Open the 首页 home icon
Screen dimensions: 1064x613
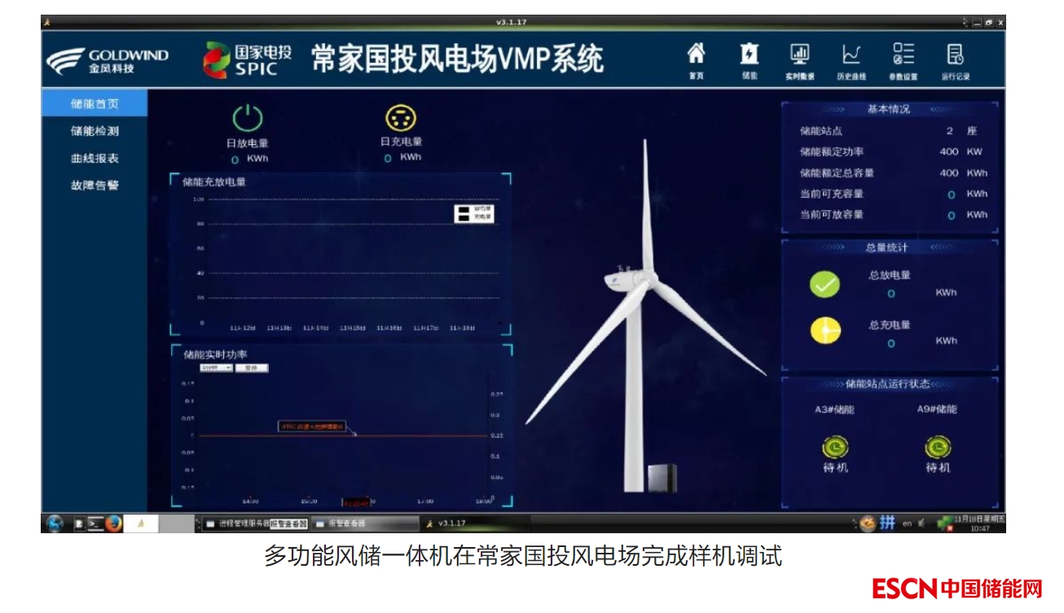696,58
